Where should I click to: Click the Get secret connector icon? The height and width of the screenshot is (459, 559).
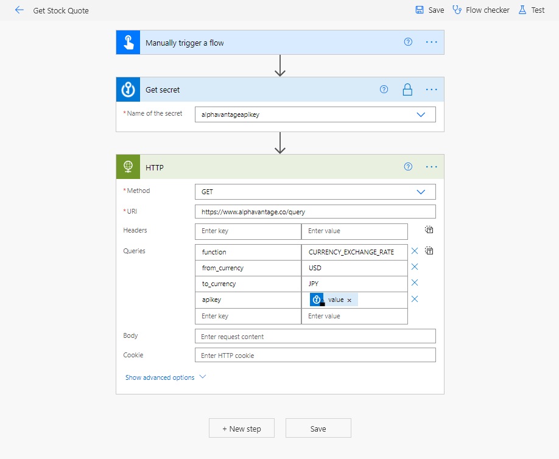click(x=128, y=89)
